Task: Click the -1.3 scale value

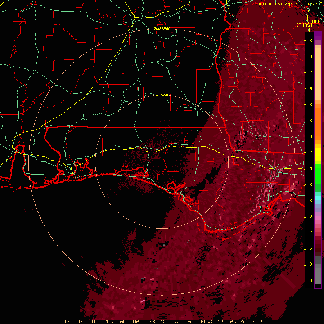Action: [x=306, y=264]
